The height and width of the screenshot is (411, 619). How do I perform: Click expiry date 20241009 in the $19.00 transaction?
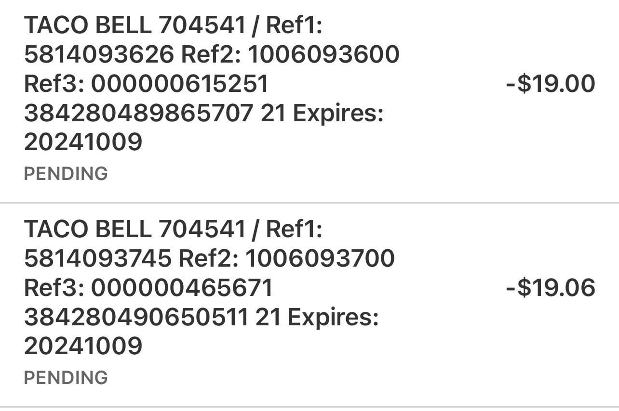tap(83, 142)
